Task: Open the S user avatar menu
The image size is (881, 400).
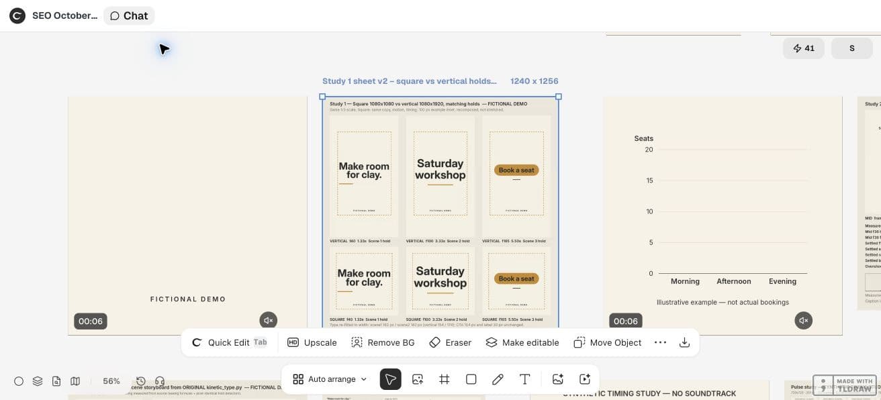Action: click(x=852, y=48)
